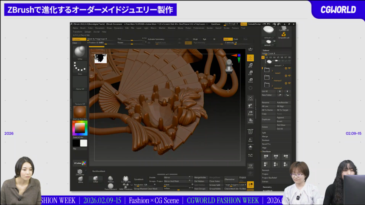Expand the Geometry section in Tool panel
The height and width of the screenshot is (205, 365).
(x=268, y=187)
